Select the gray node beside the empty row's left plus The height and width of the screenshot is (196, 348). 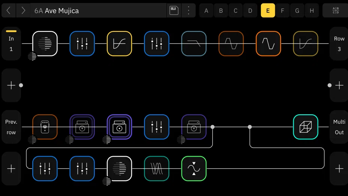pyautogui.click(x=21, y=85)
